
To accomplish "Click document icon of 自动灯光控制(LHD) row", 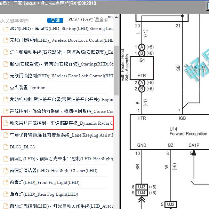I will [6, 206].
